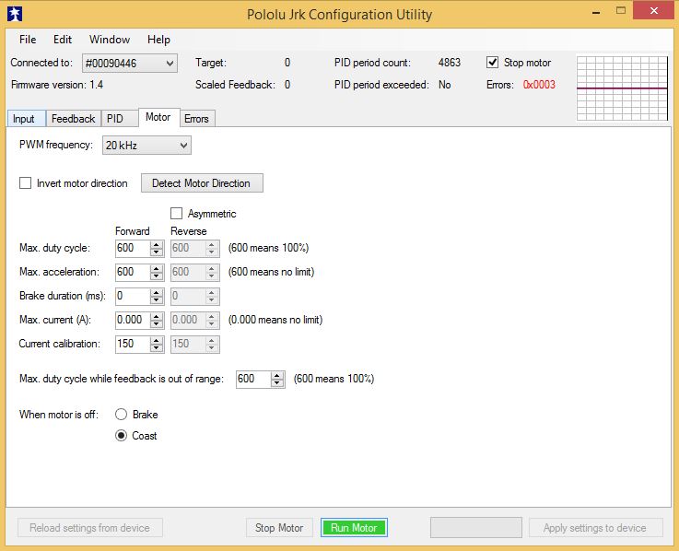Click the Detect Motor Direction button
This screenshot has width=679, height=551.
click(201, 183)
